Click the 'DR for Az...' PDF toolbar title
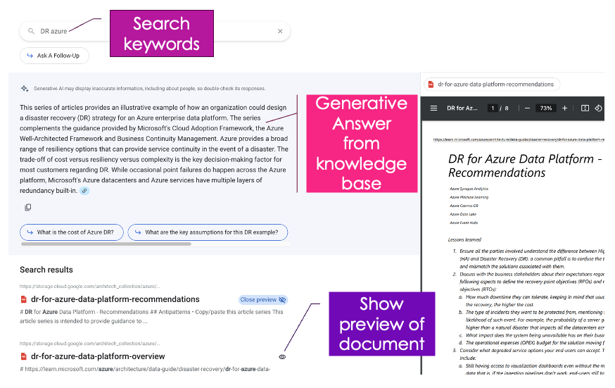This screenshot has height=388, width=615. (462, 108)
